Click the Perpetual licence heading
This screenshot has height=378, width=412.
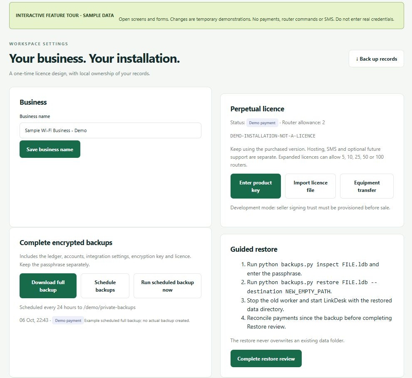(x=257, y=109)
